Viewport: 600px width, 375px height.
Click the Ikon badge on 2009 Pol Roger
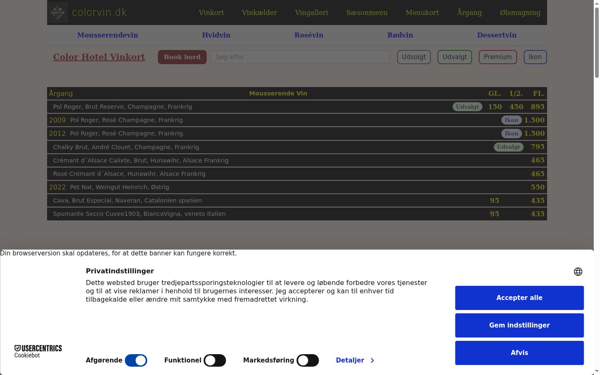point(512,120)
